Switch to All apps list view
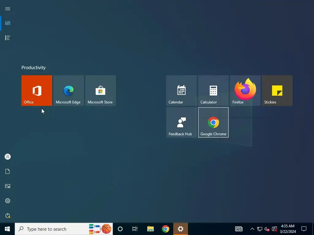Image resolution: width=314 pixels, height=235 pixels. tap(8, 38)
